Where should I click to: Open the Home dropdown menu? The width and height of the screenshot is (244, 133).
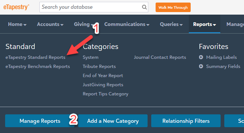[17, 24]
